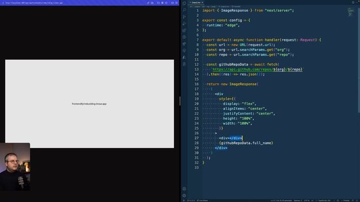The width and height of the screenshot is (360, 202).
Task: Click the line and column status bar indicator
Action: [x=281, y=200]
